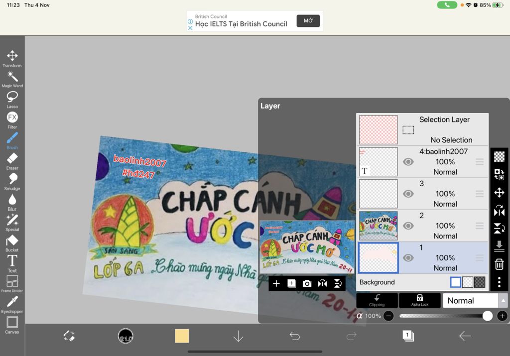510x356 pixels.
Task: Select the Text tool
Action: coord(12,264)
